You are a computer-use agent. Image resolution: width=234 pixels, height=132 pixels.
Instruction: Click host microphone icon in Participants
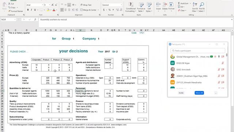pos(219,56)
